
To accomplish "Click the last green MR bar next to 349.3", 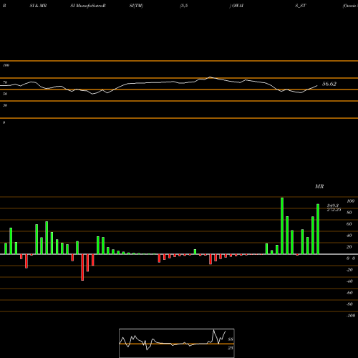I will (318, 229).
